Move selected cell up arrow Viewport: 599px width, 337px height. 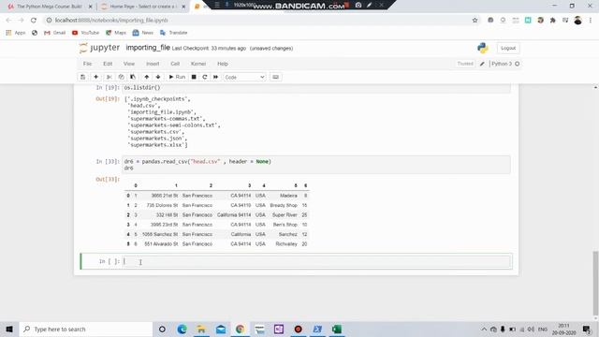[146, 77]
